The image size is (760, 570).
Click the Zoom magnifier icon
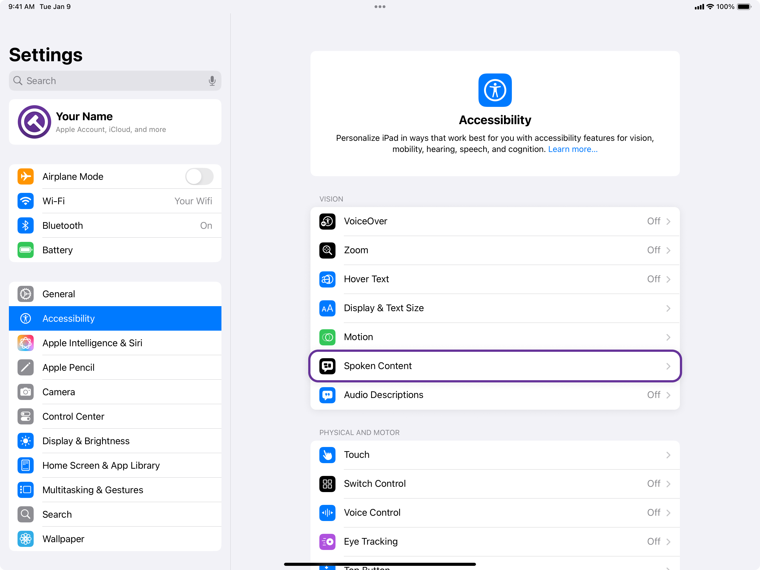(327, 250)
